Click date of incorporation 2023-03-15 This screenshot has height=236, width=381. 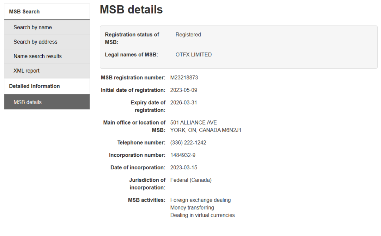pos(184,168)
